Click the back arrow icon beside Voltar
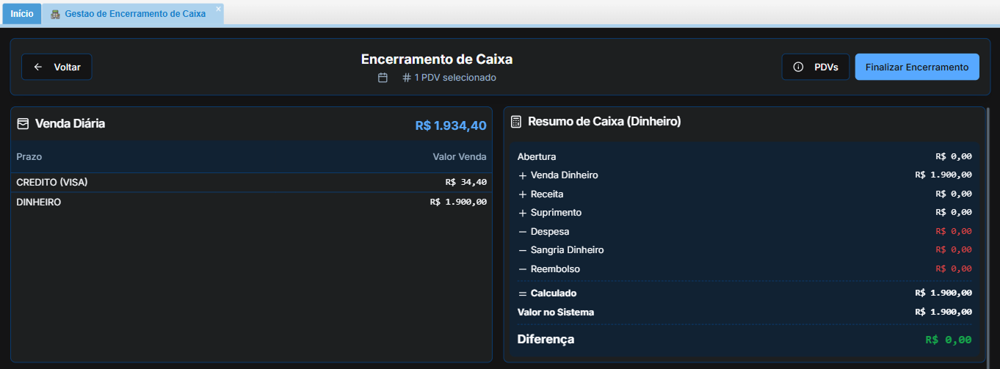Viewport: 1000px width, 369px height. [38, 67]
